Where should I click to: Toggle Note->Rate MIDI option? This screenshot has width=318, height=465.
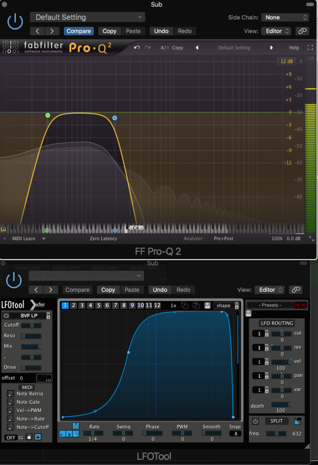click(x=11, y=419)
